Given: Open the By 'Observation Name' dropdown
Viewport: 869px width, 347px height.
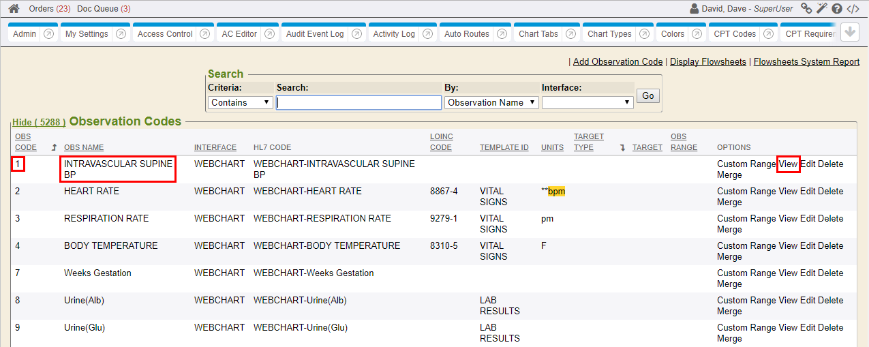Looking at the screenshot, I should pyautogui.click(x=491, y=102).
